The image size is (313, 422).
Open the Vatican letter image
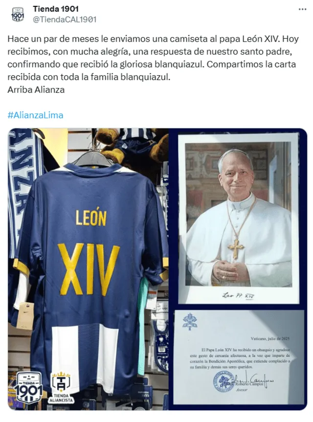239,357
